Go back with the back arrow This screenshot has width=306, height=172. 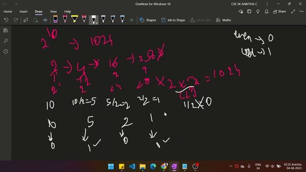point(5,4)
